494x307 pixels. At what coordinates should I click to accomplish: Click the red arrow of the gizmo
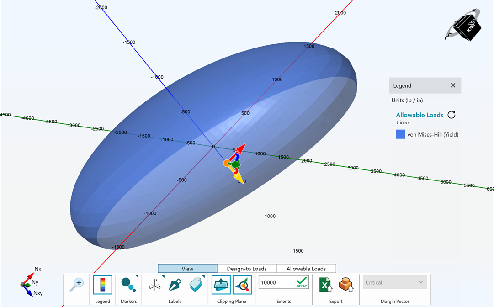[x=240, y=149]
